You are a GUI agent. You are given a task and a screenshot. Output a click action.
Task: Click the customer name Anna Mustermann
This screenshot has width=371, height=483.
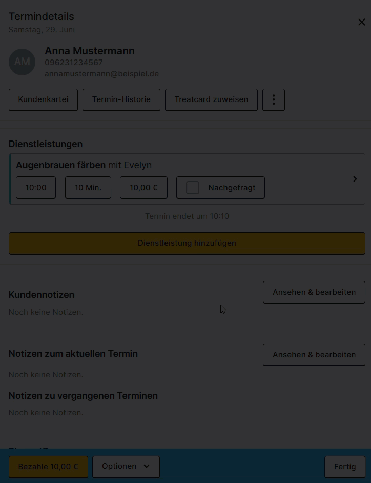coord(90,51)
